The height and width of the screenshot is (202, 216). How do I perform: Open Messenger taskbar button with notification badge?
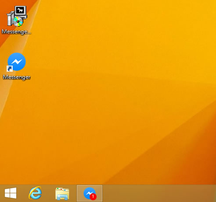90,193
